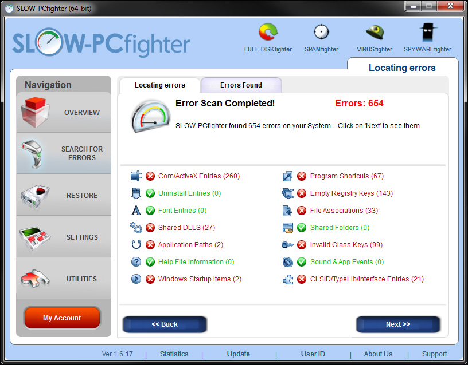Viewport: 468px width, 365px height.
Task: Click the VIRUSfighter label
Action: point(375,49)
